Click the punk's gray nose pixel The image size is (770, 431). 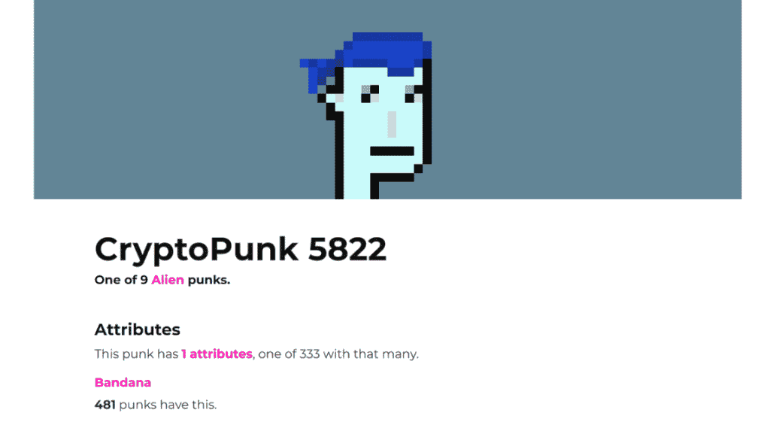tap(392, 124)
